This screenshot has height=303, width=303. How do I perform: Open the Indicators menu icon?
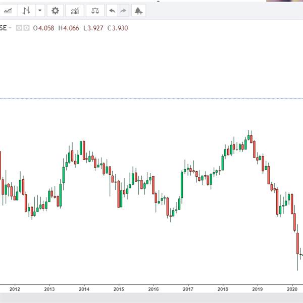click(x=75, y=11)
